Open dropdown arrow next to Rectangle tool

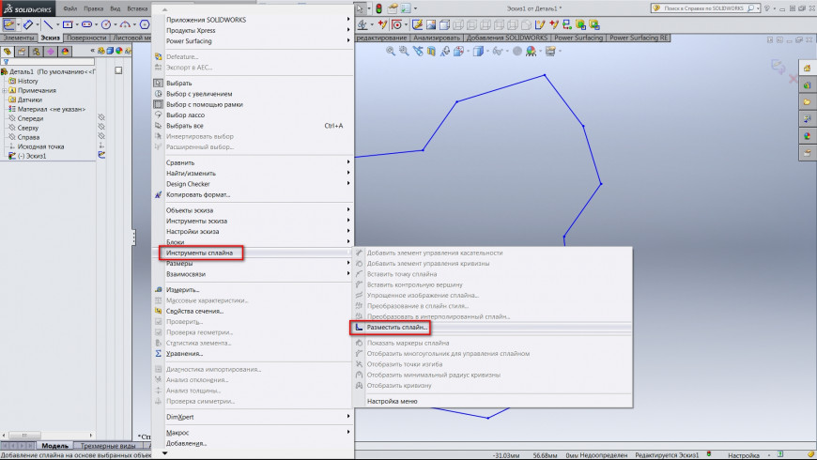[x=77, y=24]
